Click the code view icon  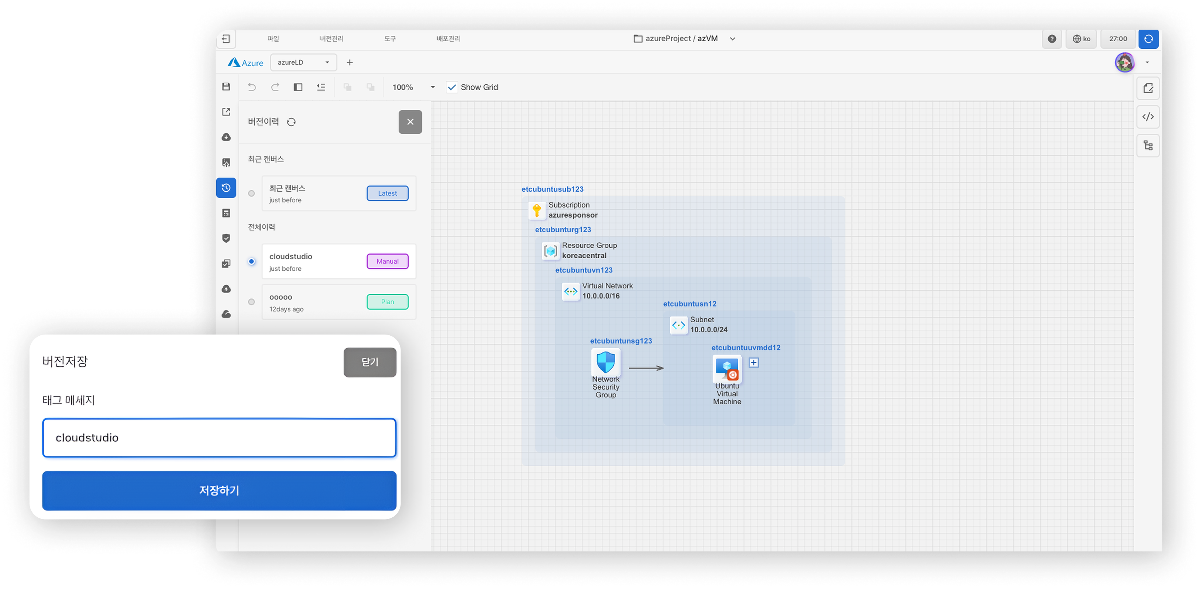(x=1148, y=117)
